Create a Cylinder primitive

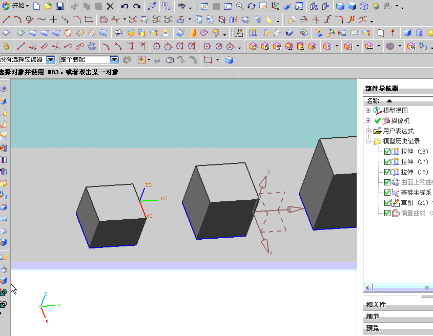pos(419,33)
